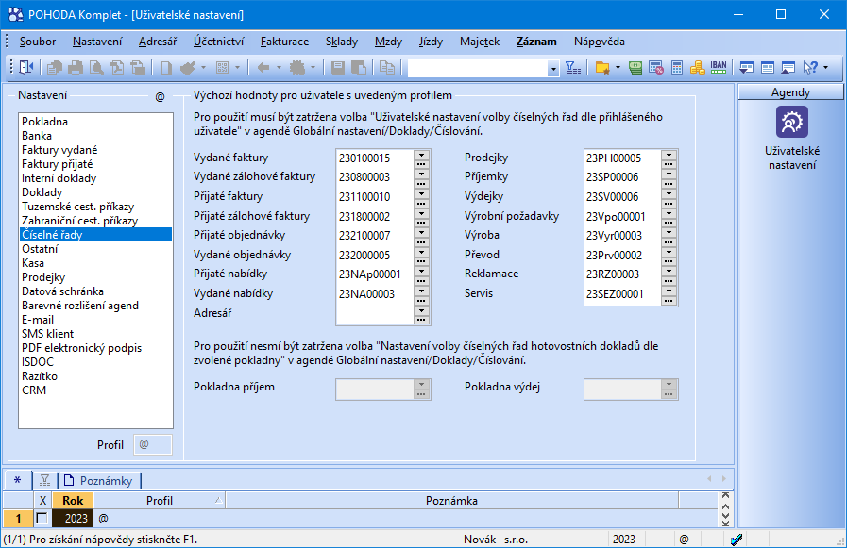Click the ellipsis button for Vydané objednávky

[x=421, y=261]
